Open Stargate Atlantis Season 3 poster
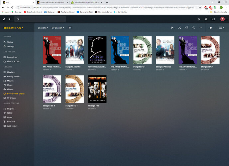 click(165, 50)
